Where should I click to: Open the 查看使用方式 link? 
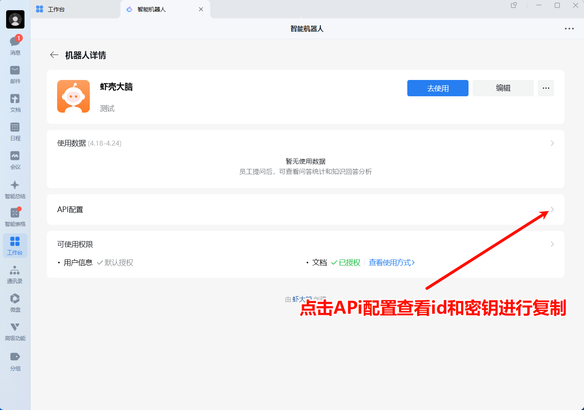pos(392,263)
